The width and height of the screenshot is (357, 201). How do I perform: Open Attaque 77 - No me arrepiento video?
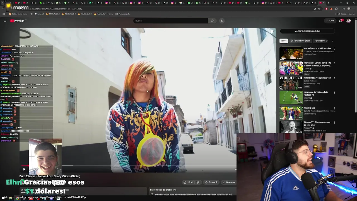pyautogui.click(x=291, y=127)
